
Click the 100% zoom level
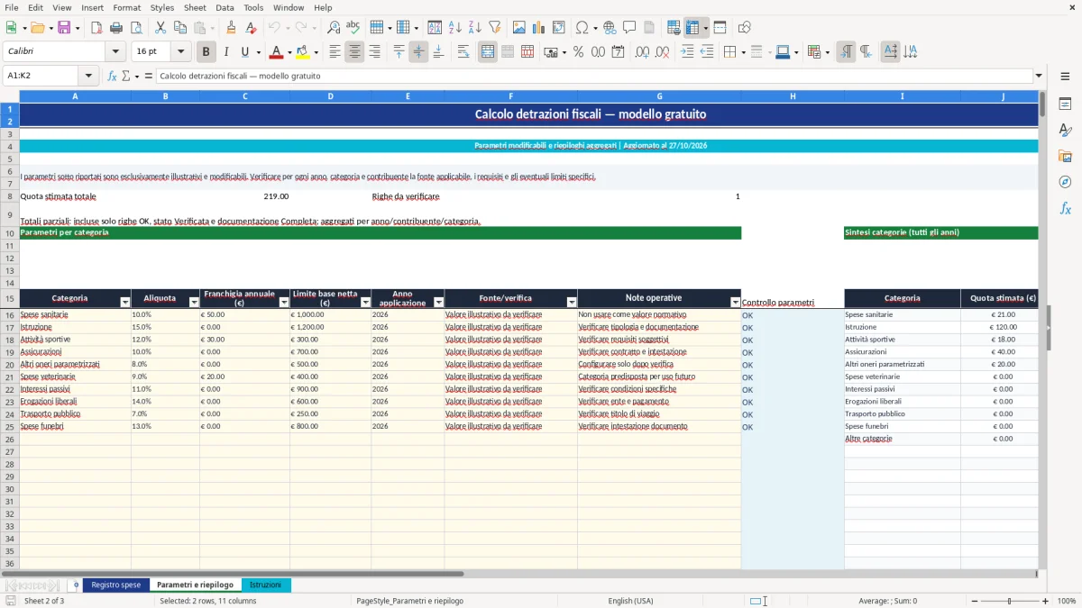pos(1067,601)
